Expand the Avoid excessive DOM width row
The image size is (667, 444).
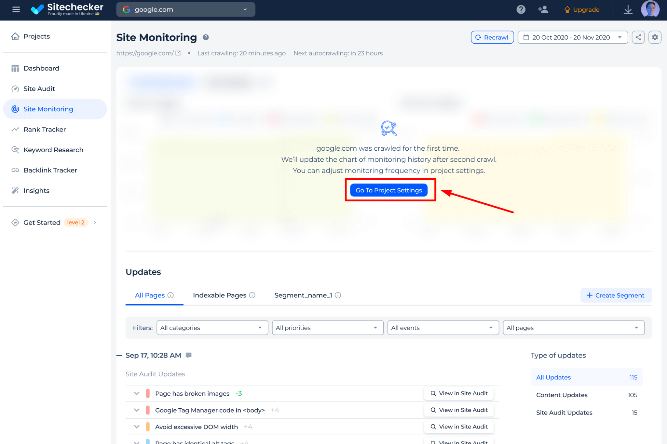click(136, 427)
